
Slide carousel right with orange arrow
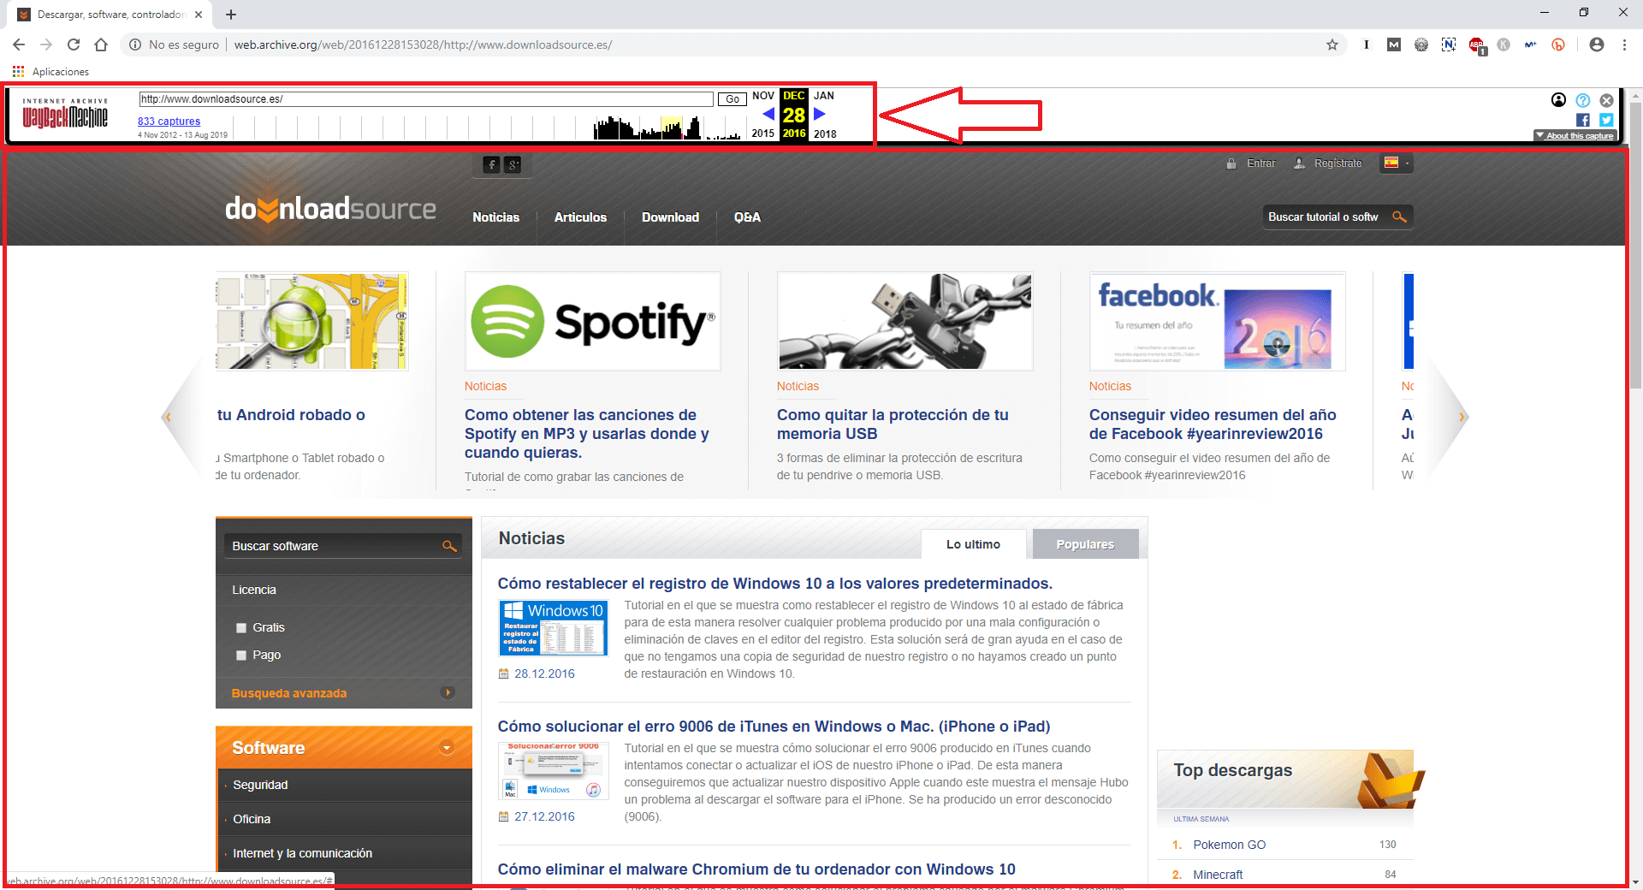click(x=1462, y=418)
